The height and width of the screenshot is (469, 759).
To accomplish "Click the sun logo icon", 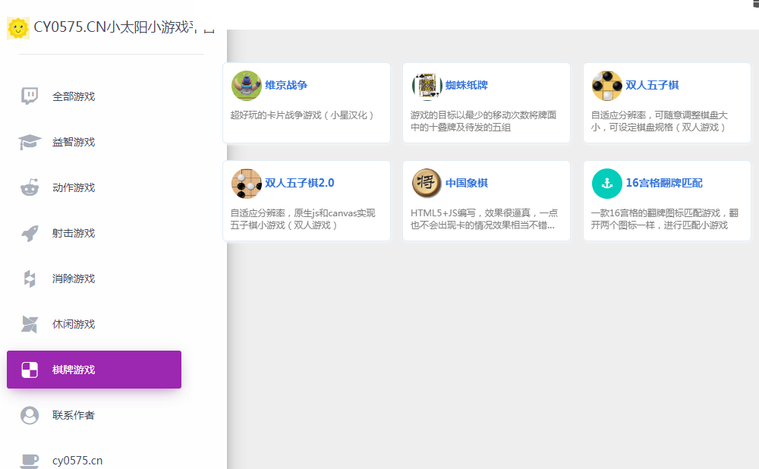I will click(x=18, y=27).
